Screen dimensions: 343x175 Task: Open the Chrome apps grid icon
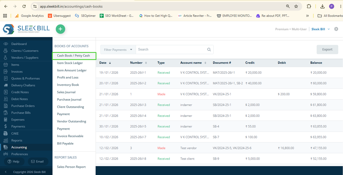5,16
